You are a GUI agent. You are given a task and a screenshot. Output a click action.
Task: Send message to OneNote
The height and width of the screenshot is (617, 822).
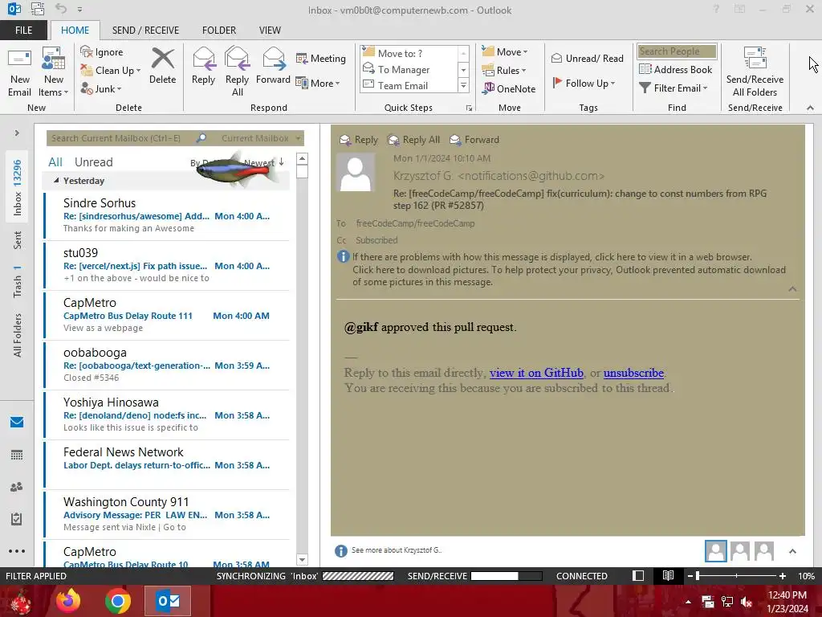(x=509, y=88)
